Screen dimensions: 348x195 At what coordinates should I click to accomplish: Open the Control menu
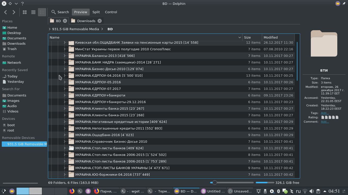tap(111, 12)
